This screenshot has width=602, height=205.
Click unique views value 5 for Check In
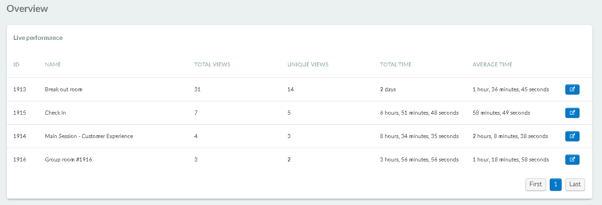289,113
